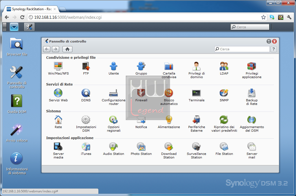Open Configurazione router
296x196 pixels.
tap(114, 97)
